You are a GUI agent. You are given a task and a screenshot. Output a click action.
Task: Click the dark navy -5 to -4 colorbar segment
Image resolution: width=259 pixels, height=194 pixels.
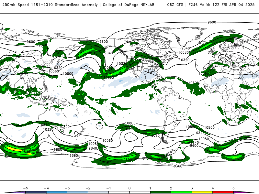(x=36, y=192)
